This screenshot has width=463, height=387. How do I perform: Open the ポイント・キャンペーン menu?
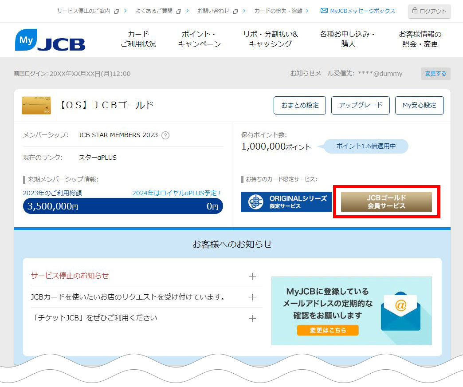[x=199, y=39]
